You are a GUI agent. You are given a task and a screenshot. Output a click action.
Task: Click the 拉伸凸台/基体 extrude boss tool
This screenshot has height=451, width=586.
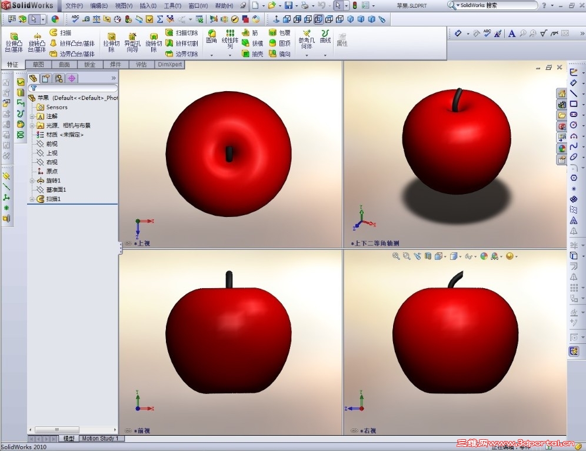tap(14, 42)
